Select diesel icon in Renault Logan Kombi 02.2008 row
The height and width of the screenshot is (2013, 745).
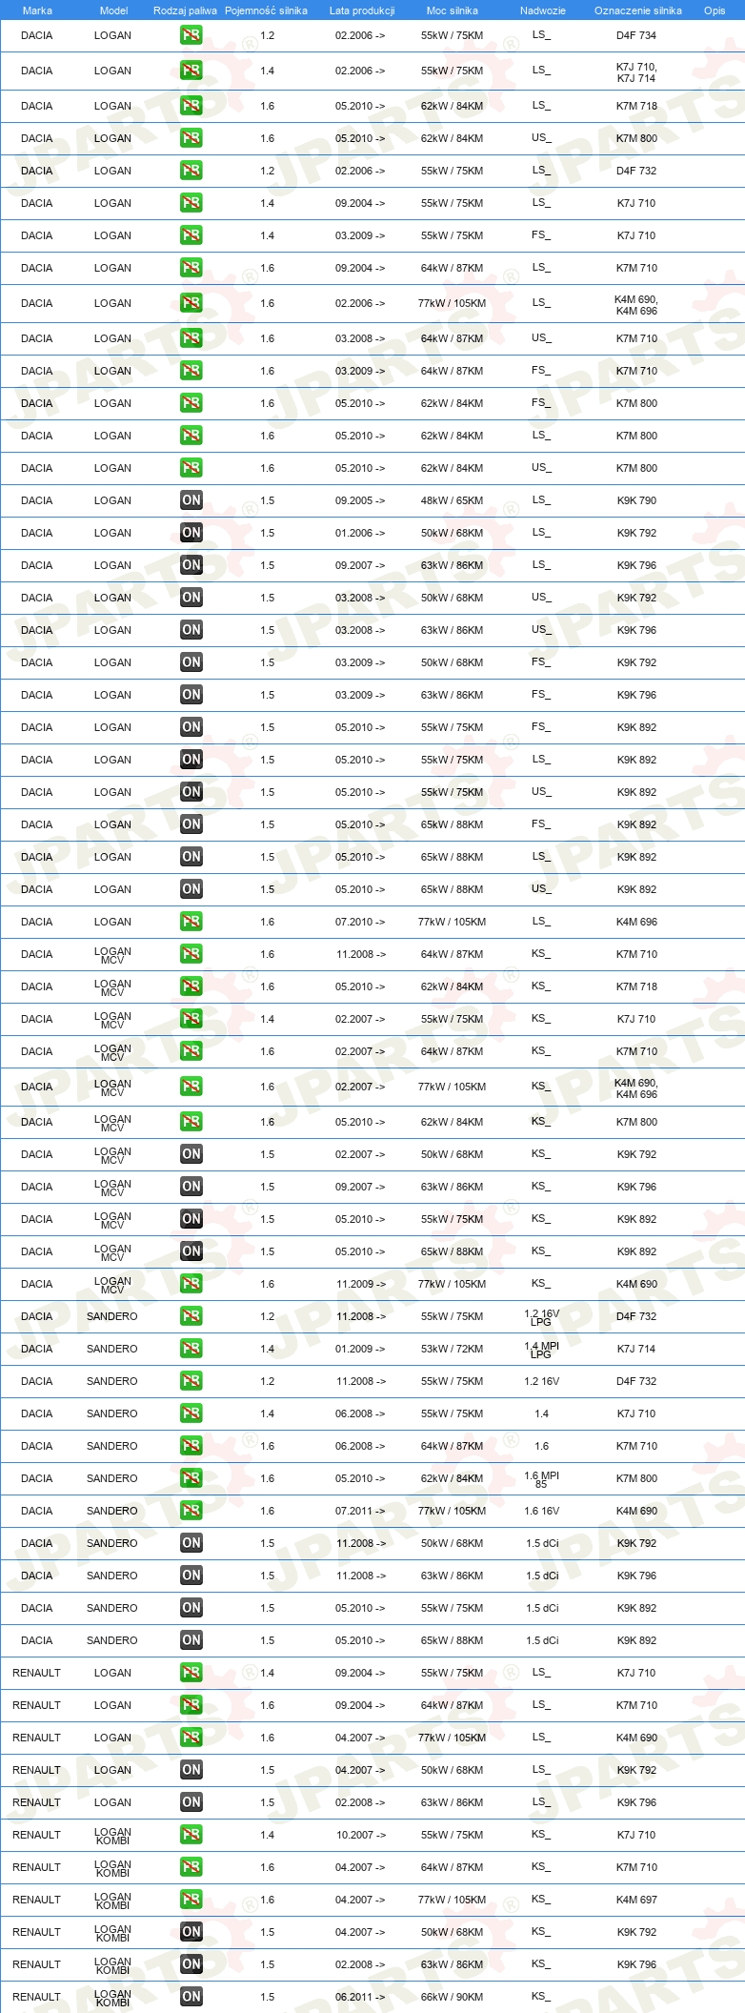coord(191,1964)
